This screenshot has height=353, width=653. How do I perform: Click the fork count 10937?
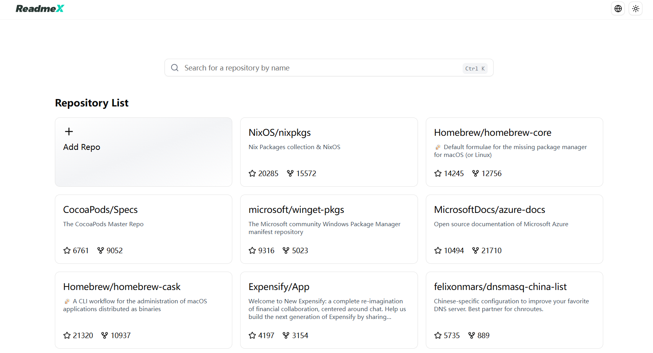(121, 335)
